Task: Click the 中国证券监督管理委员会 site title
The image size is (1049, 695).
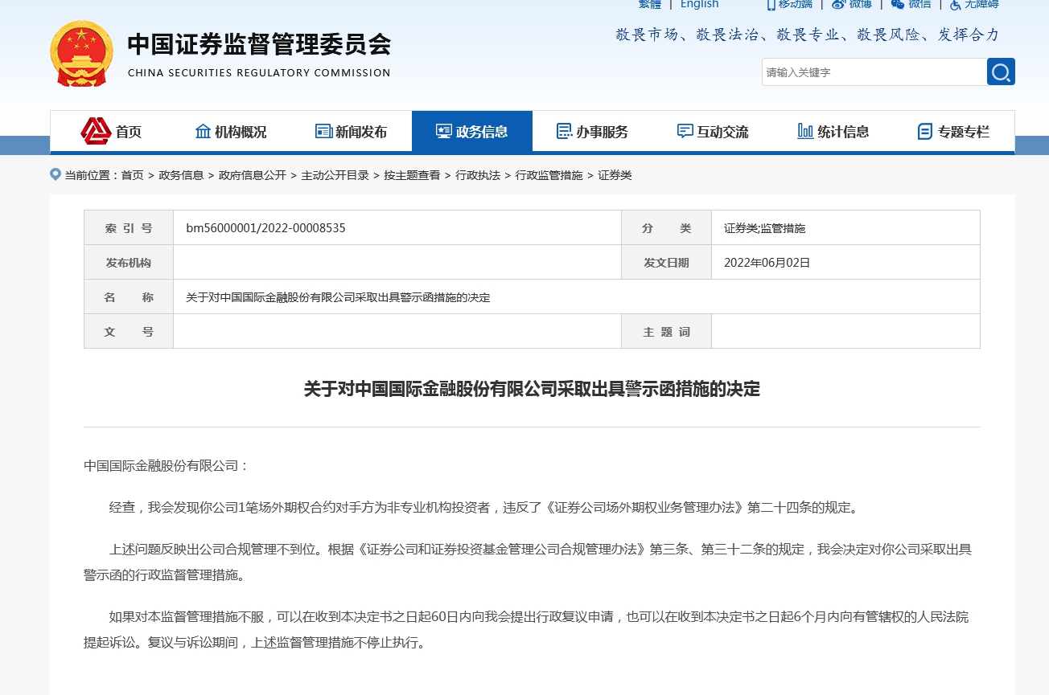Action: [259, 44]
